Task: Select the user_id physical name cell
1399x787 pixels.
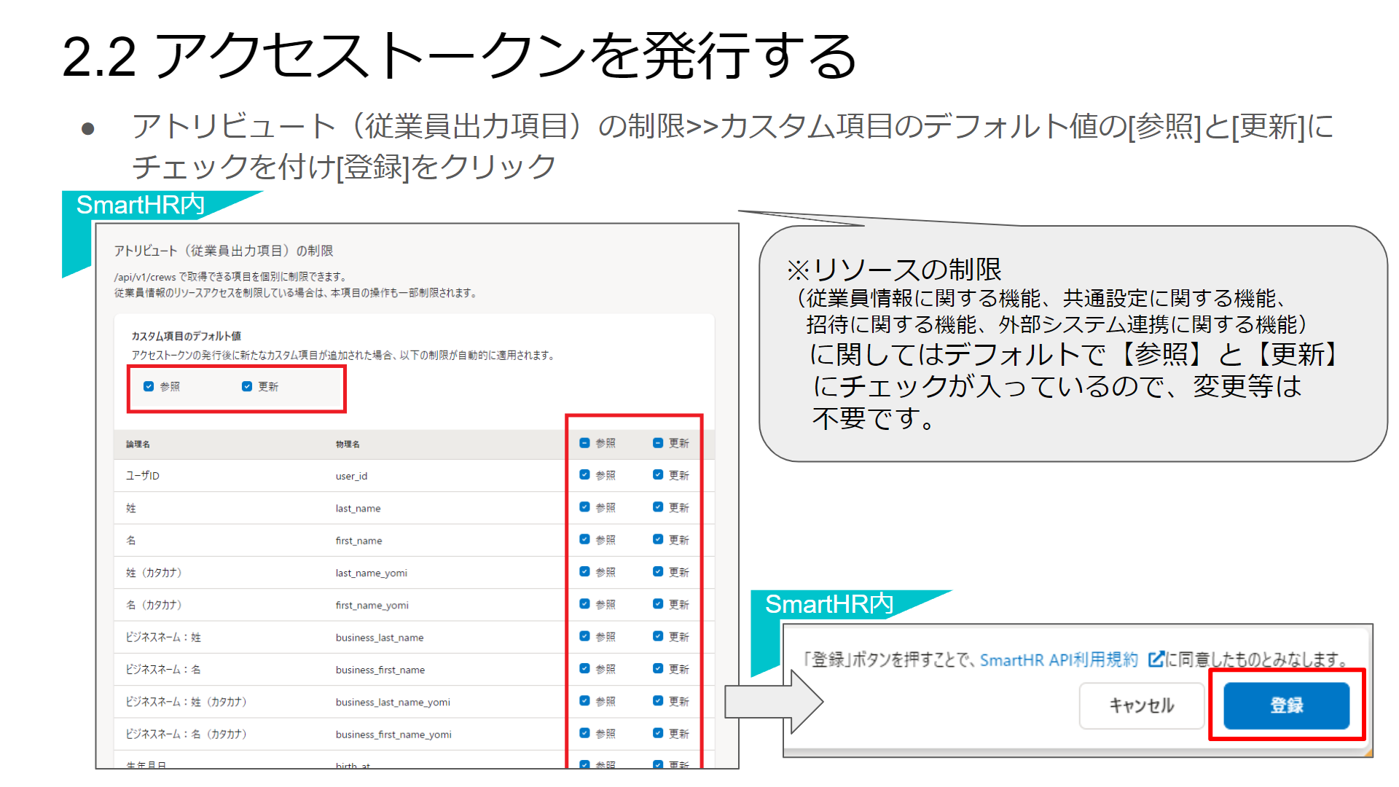Action: (x=351, y=476)
